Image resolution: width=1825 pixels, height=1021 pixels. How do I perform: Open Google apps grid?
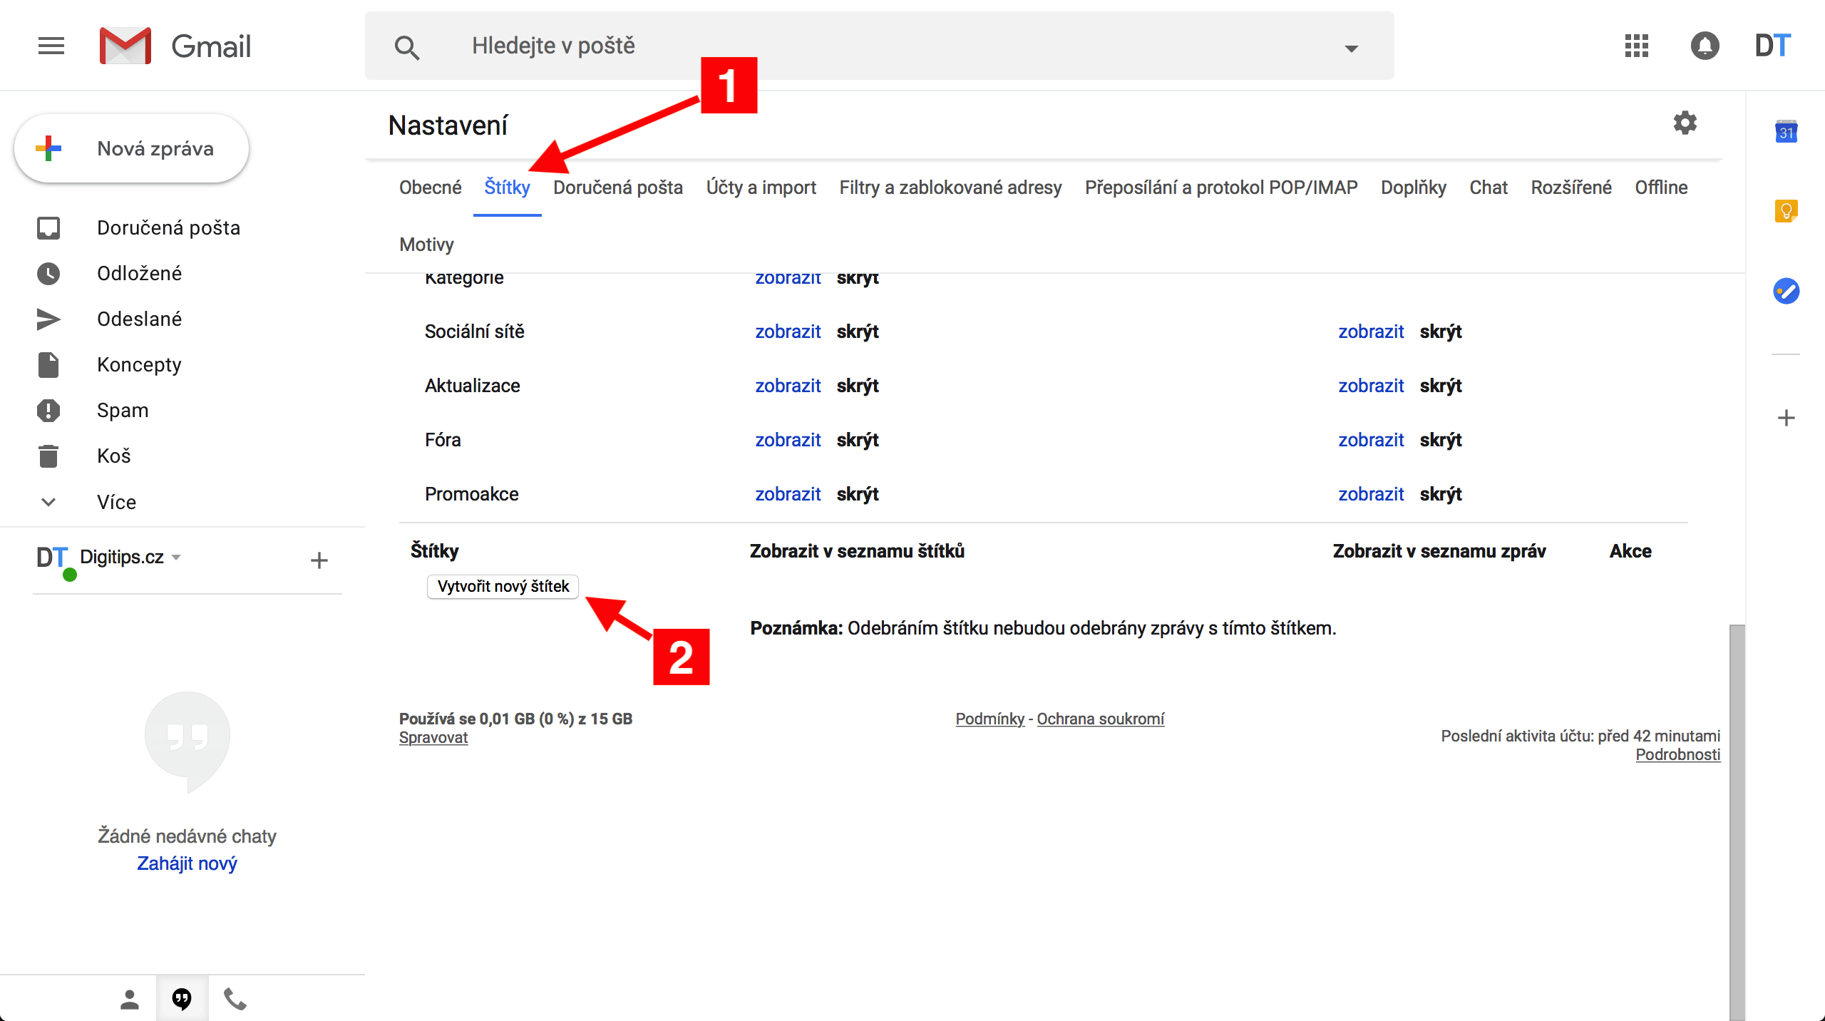[x=1636, y=46]
